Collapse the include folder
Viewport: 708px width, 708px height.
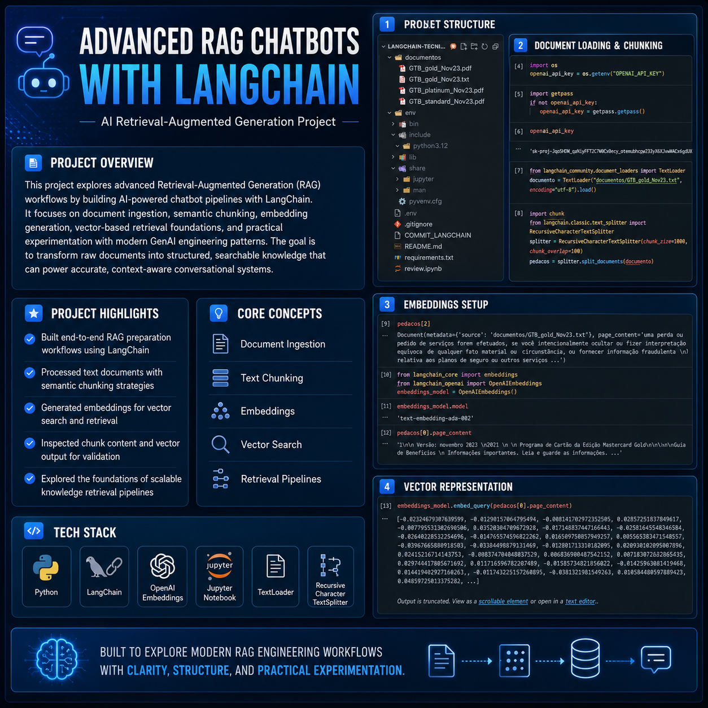394,135
